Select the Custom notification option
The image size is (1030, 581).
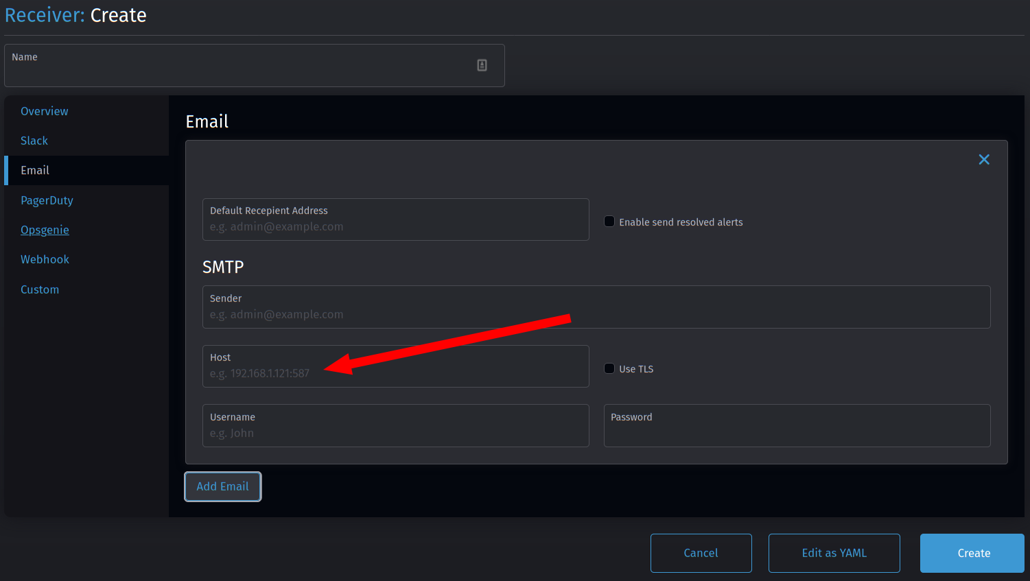39,289
